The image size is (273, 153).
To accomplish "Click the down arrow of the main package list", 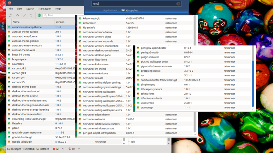I will point(124,143).
